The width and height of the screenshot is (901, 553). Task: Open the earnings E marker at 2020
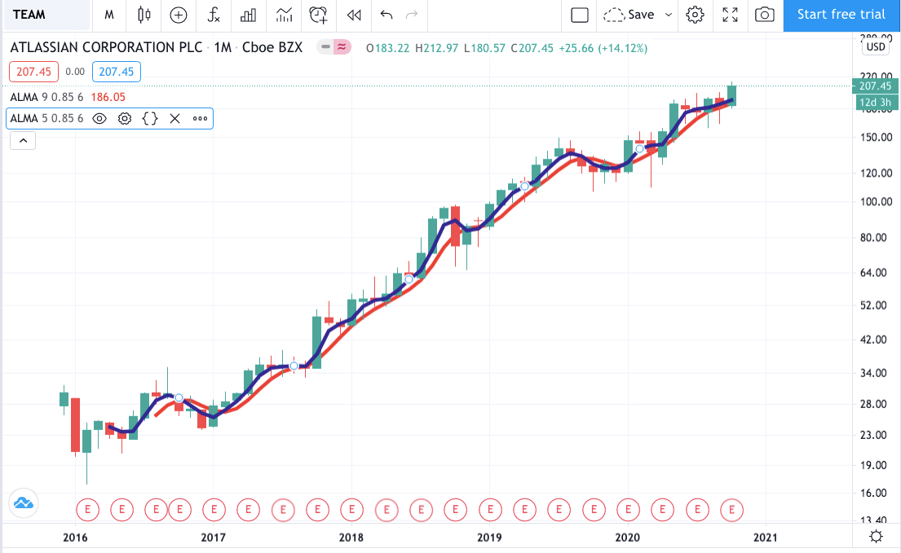tap(628, 509)
